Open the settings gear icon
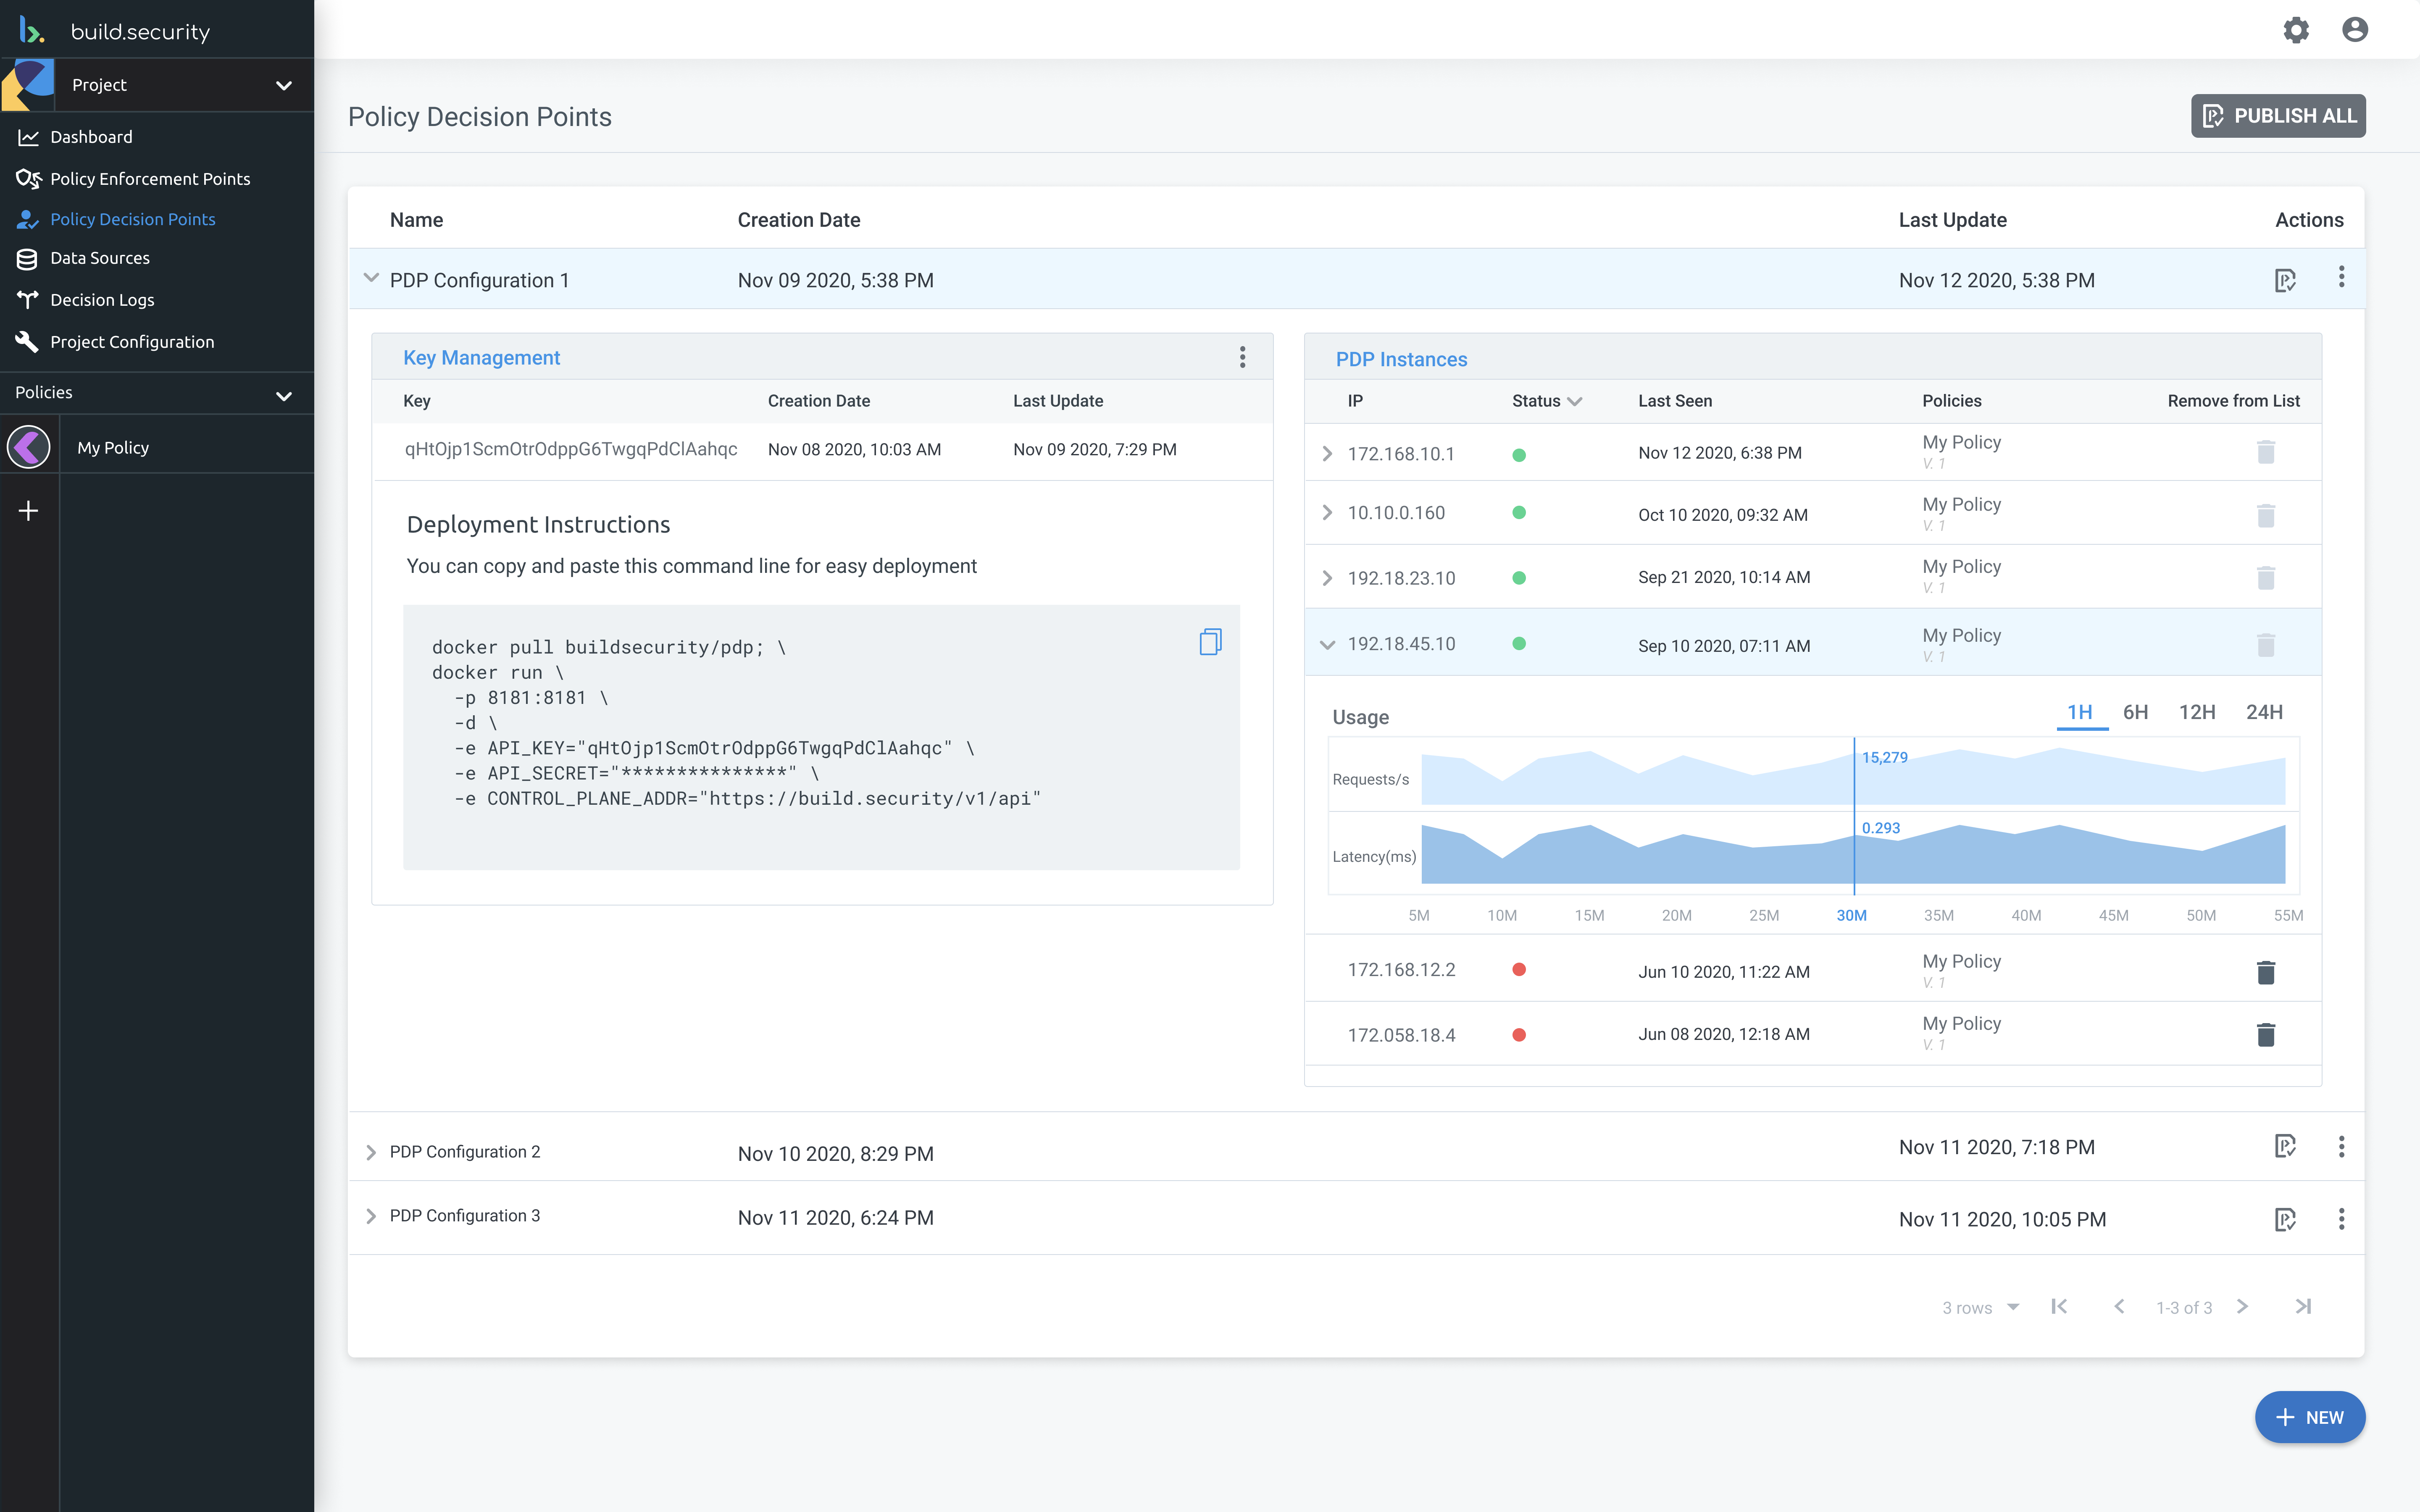 pos(2296,30)
